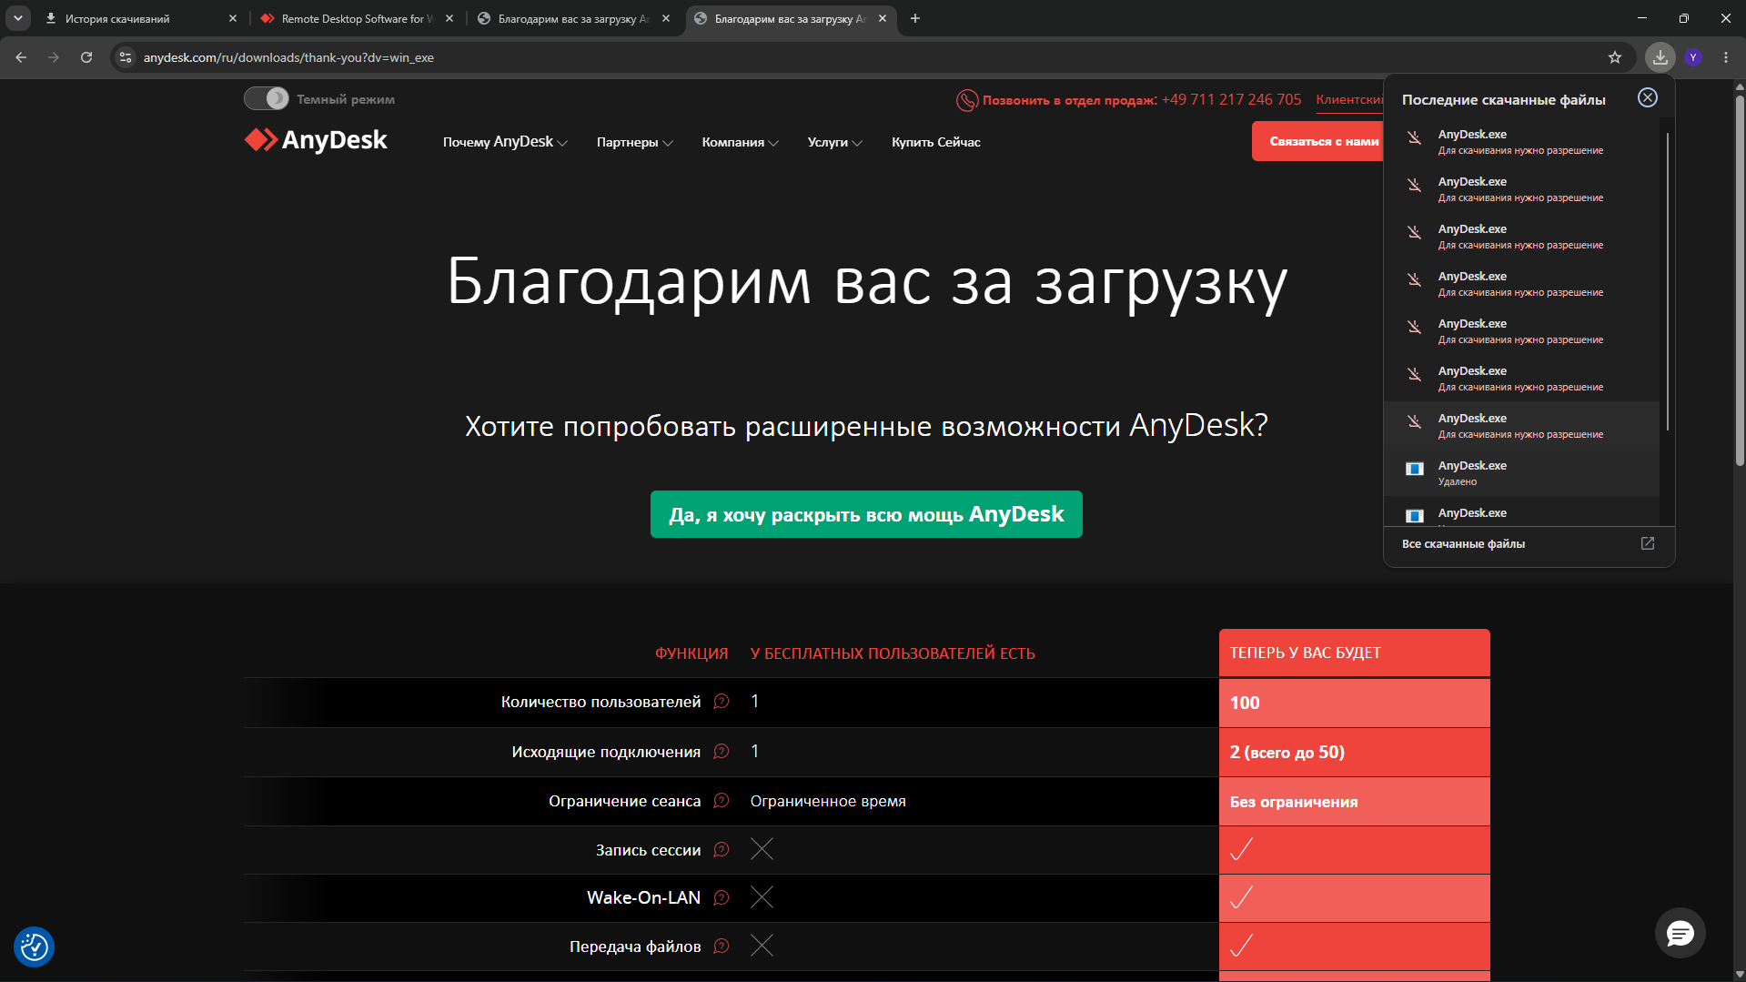
Task: Call sales number +49 711 217 246 705
Action: tap(1231, 99)
